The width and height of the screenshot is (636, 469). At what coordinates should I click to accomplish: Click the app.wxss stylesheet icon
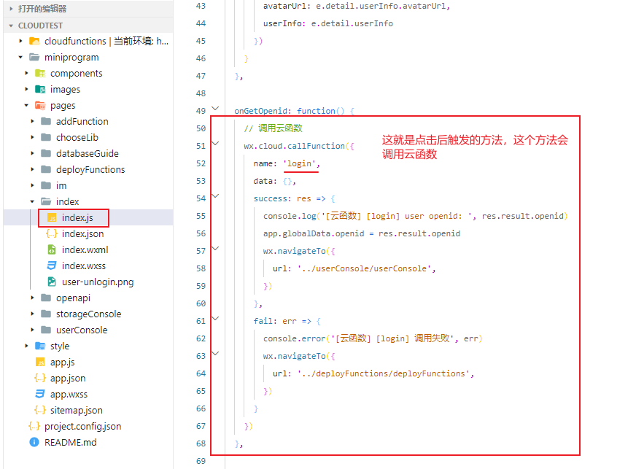click(40, 394)
